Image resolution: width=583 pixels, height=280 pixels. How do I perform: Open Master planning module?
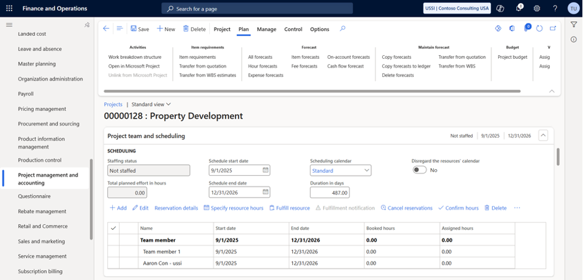click(37, 64)
